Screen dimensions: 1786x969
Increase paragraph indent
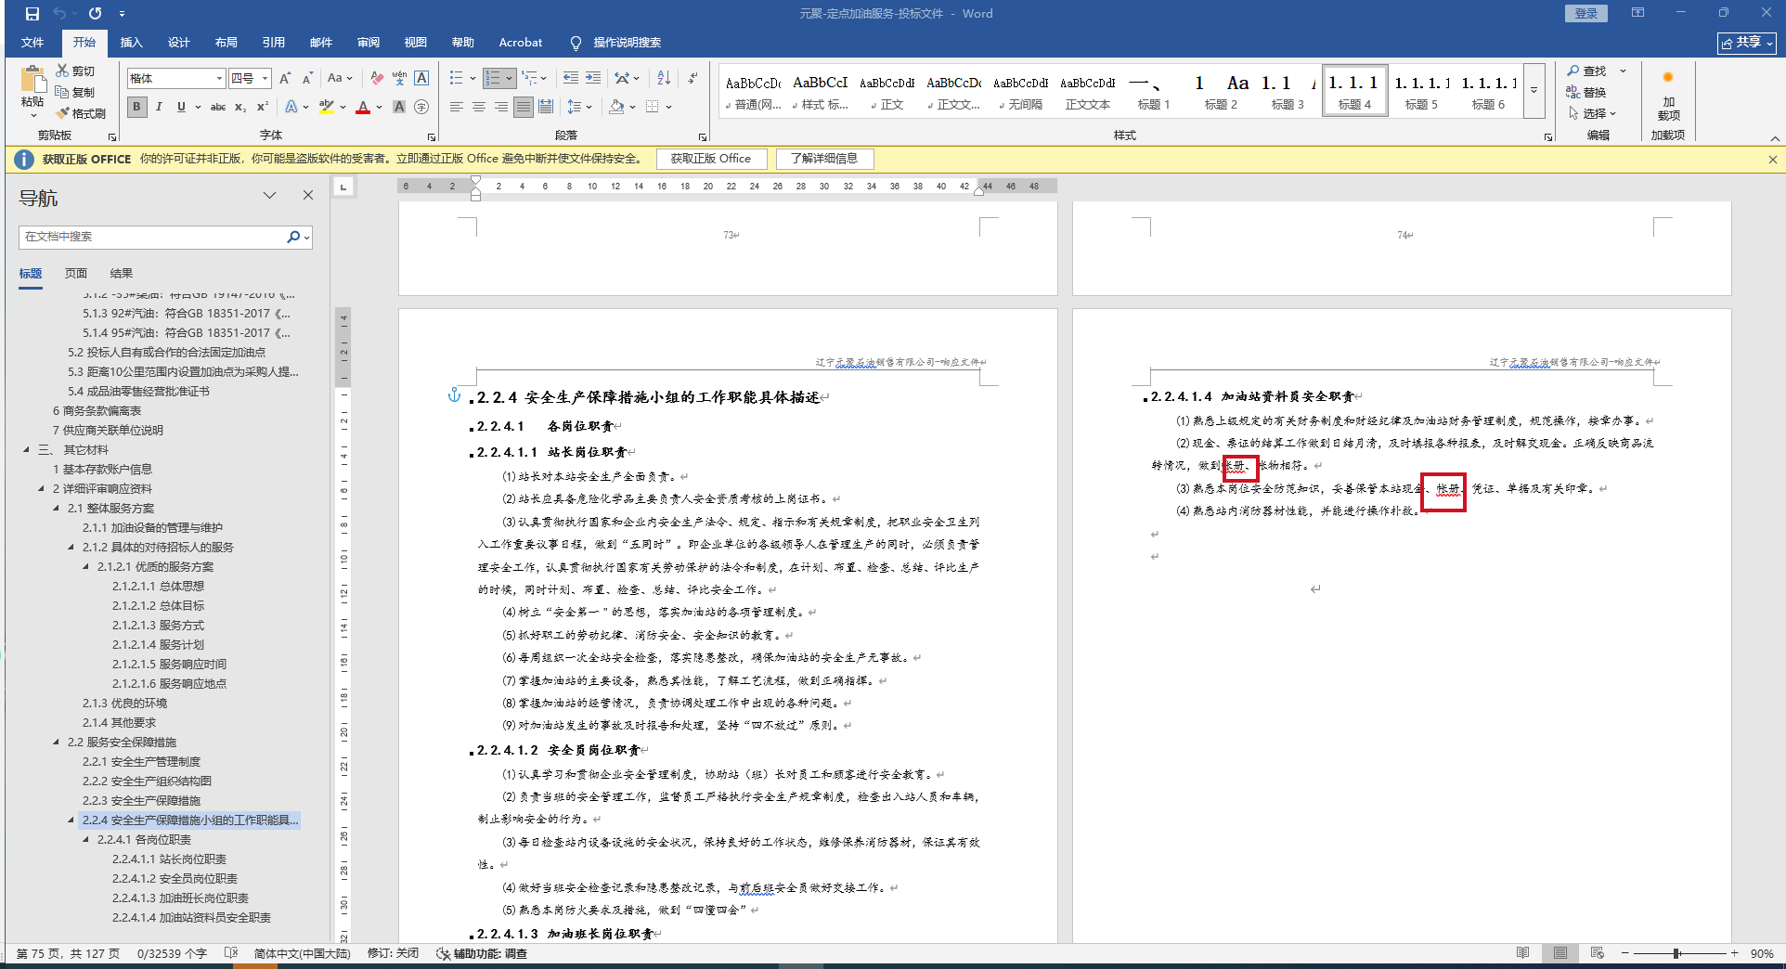coord(593,78)
